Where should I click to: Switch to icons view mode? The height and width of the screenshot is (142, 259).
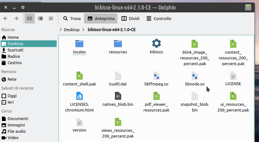pyautogui.click(x=30, y=18)
